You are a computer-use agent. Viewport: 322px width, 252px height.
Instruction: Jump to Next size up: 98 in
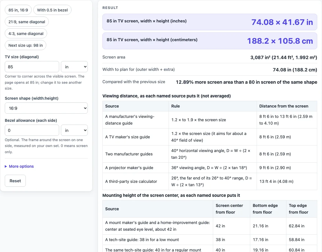point(26,45)
